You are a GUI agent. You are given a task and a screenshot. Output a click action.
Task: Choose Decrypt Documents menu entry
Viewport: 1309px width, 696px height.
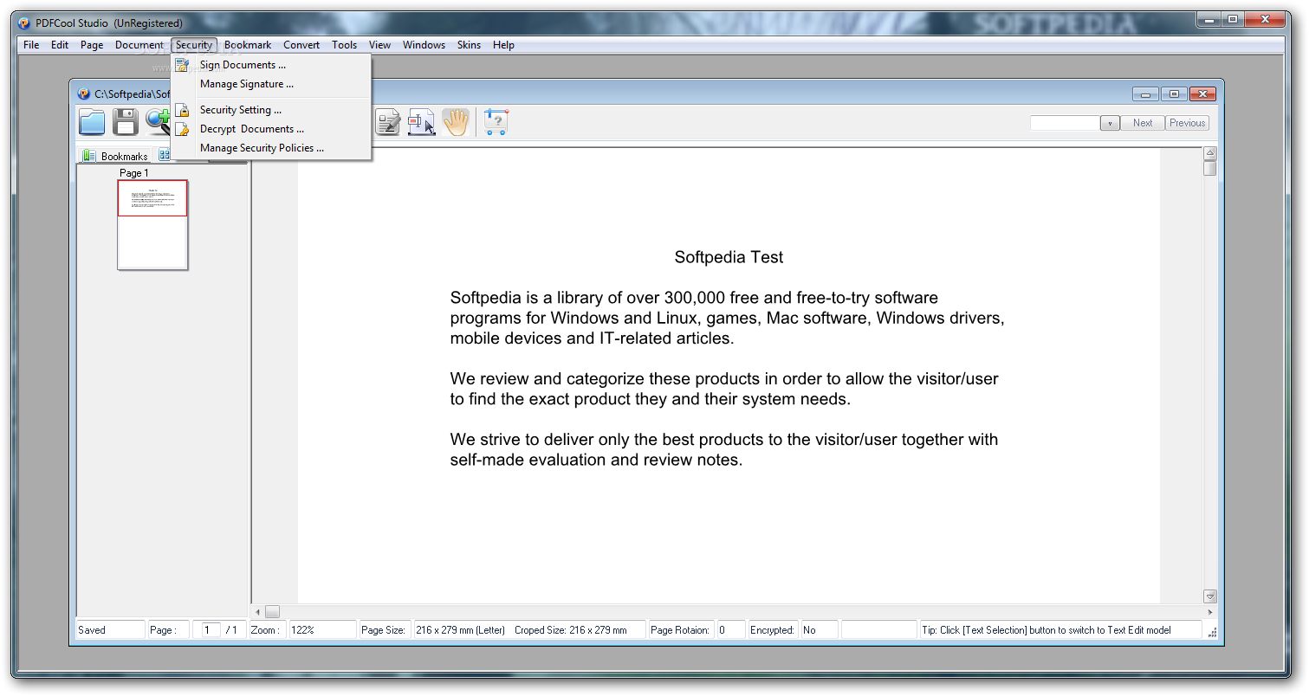click(271, 129)
